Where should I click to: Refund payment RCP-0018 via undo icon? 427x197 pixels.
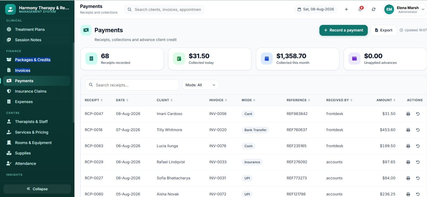pyautogui.click(x=418, y=130)
